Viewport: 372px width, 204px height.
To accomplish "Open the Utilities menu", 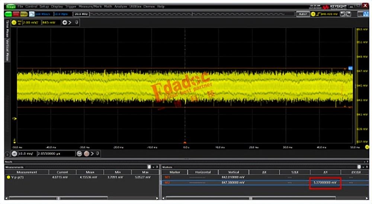I will click(x=135, y=6).
